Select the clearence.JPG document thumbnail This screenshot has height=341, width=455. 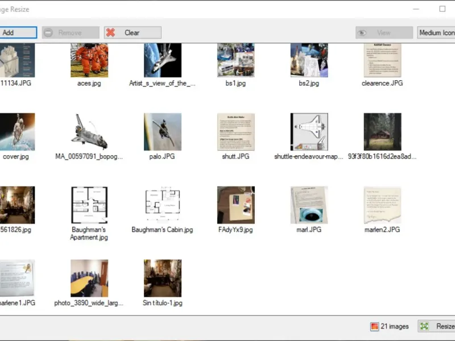tap(382, 60)
